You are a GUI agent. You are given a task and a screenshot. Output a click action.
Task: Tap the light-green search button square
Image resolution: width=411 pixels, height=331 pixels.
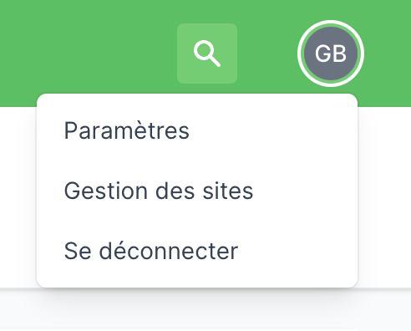tap(207, 53)
